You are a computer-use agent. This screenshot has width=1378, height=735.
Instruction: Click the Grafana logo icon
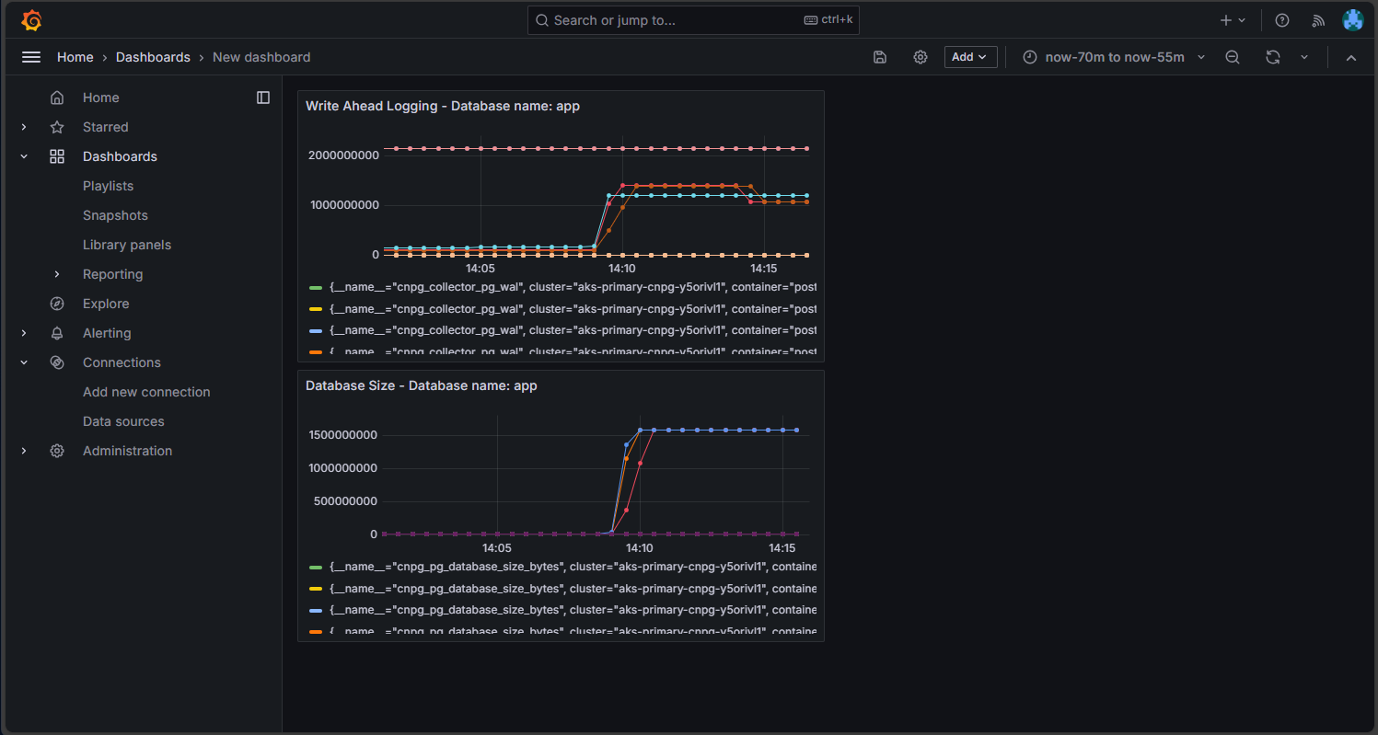coord(31,20)
